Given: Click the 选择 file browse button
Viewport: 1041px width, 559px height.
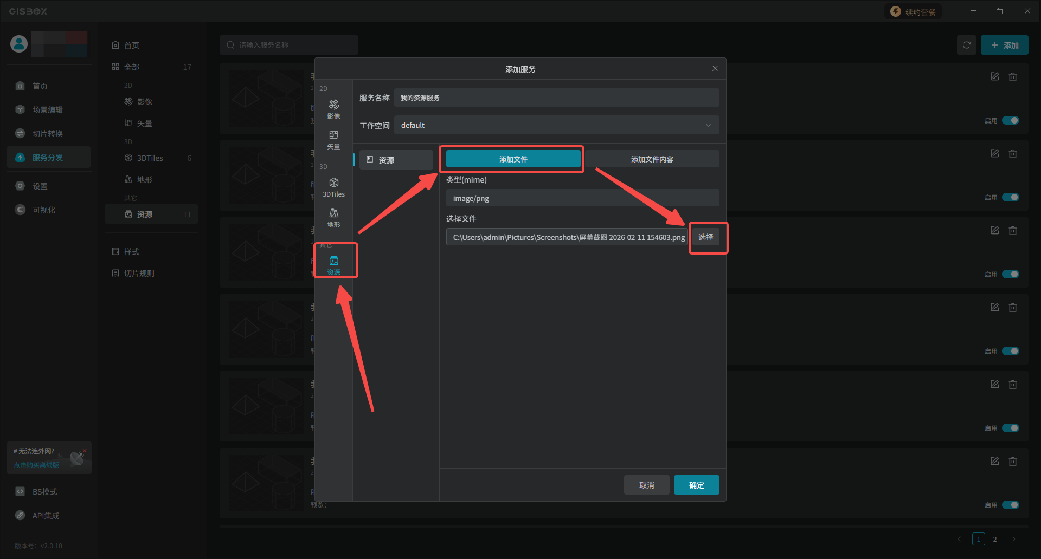Looking at the screenshot, I should click(x=705, y=237).
